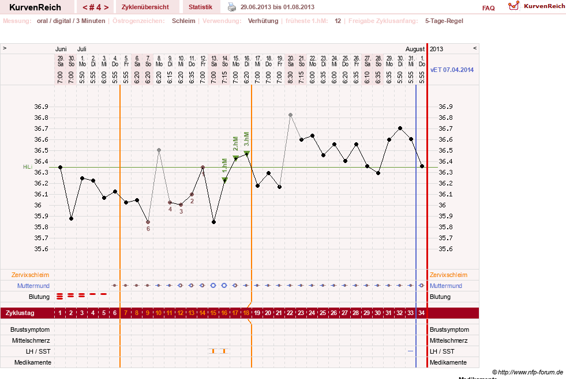Click the cervix symbol on cycle day 34
Screen dimensions: 566x379
[421, 285]
